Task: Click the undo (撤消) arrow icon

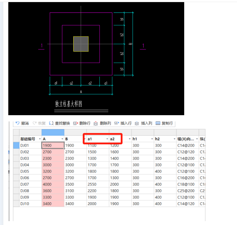Action: (x=18, y=123)
